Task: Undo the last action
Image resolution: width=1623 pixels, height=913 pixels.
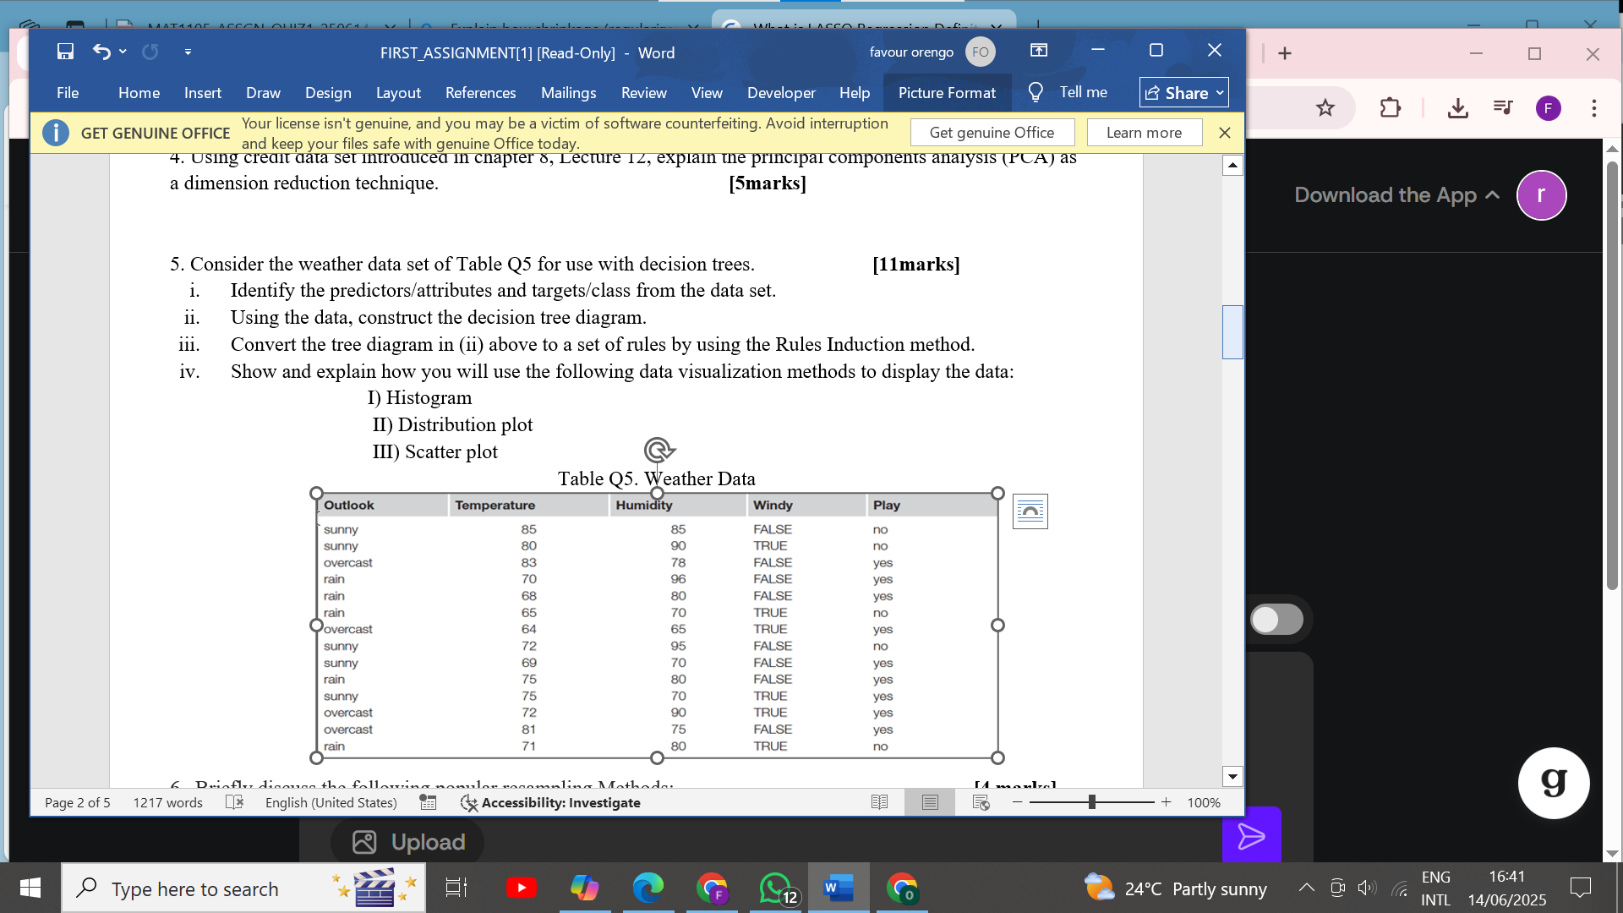Action: [100, 52]
